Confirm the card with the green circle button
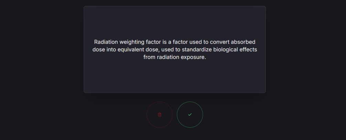 (190, 115)
